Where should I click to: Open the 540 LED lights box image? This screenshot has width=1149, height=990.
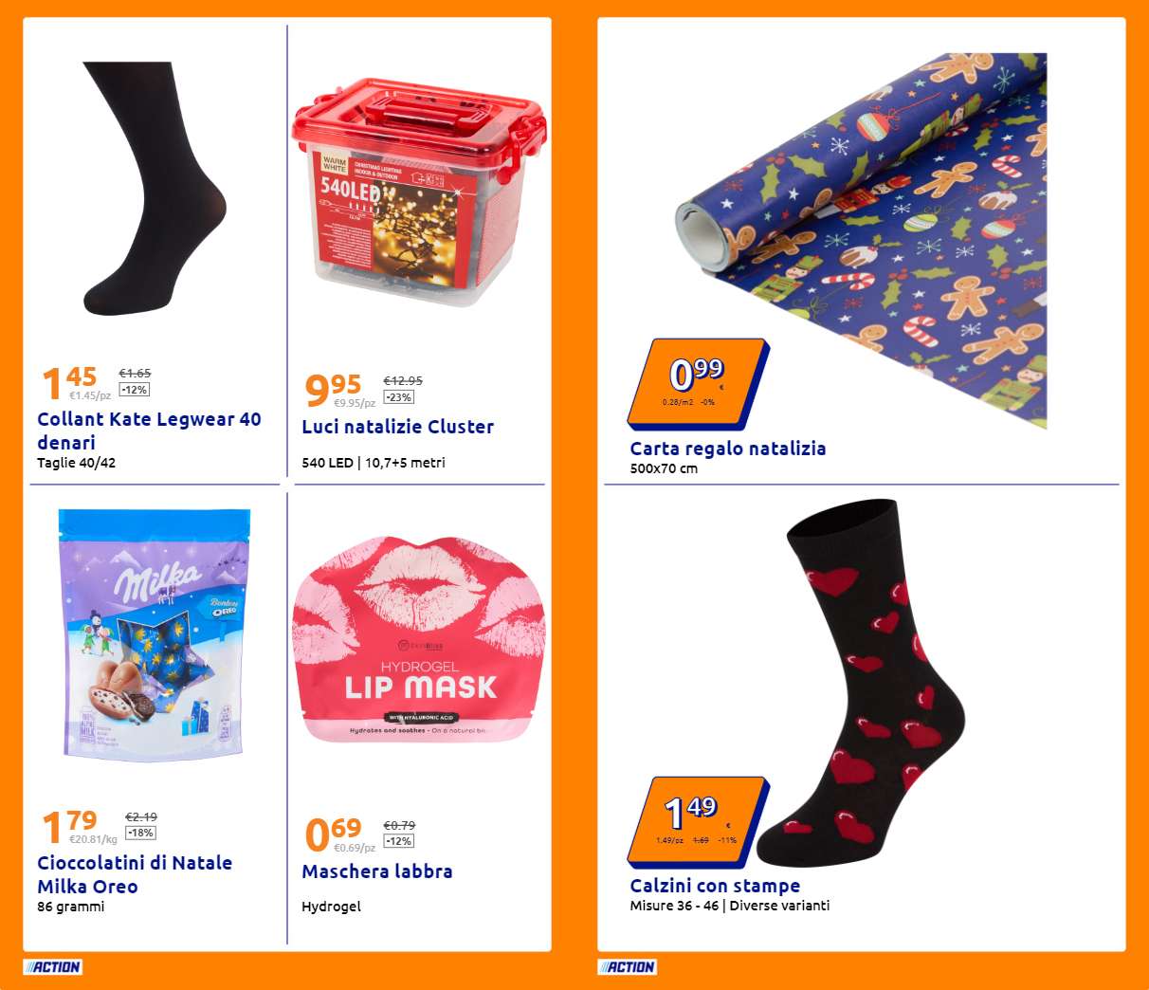[418, 193]
